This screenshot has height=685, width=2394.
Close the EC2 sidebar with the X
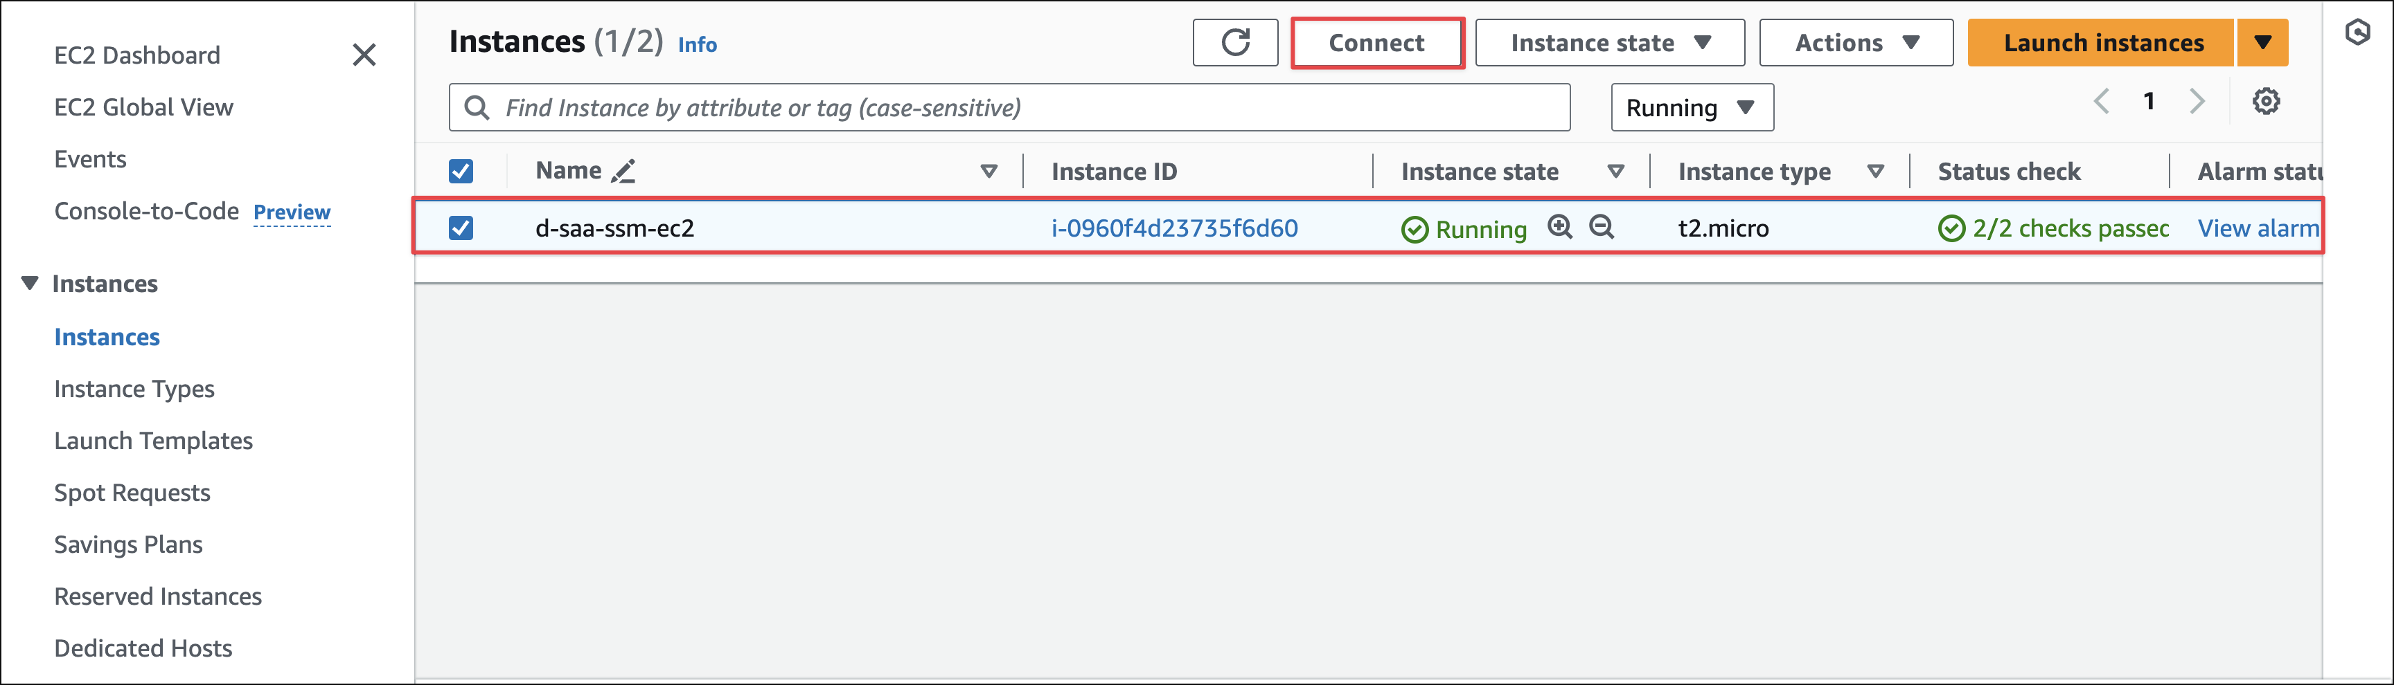[x=364, y=55]
